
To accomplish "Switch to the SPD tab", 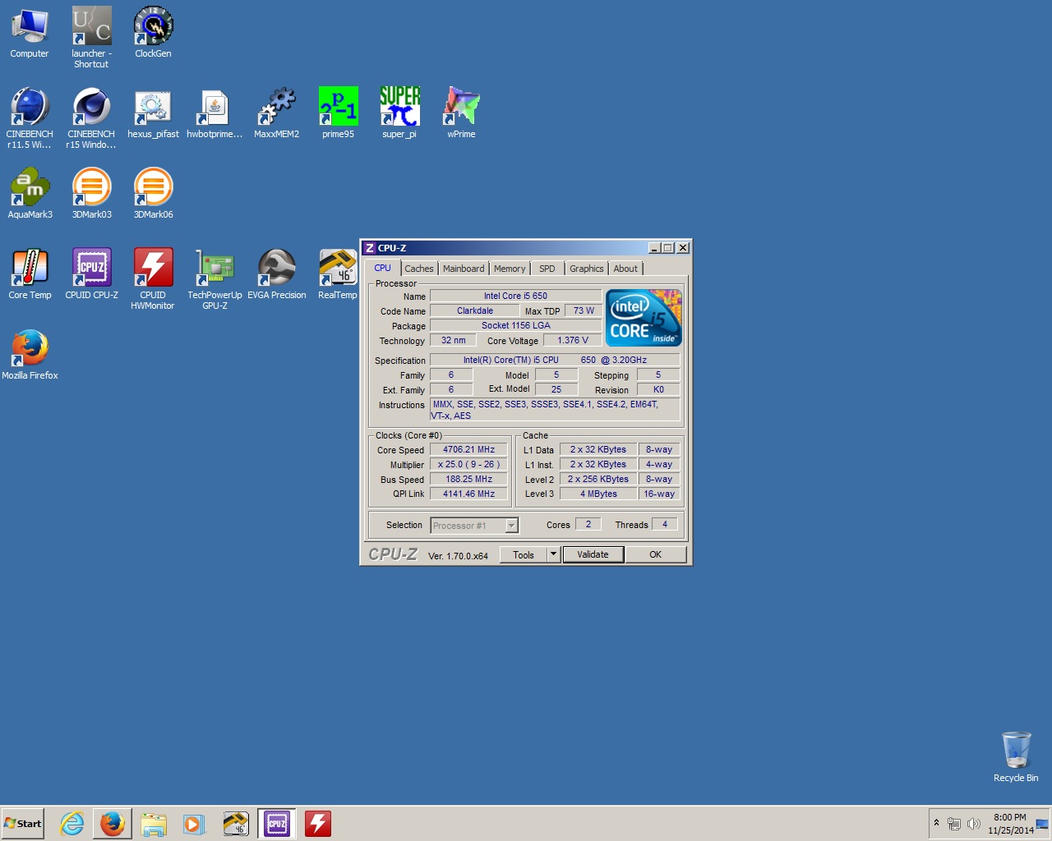I will [547, 269].
